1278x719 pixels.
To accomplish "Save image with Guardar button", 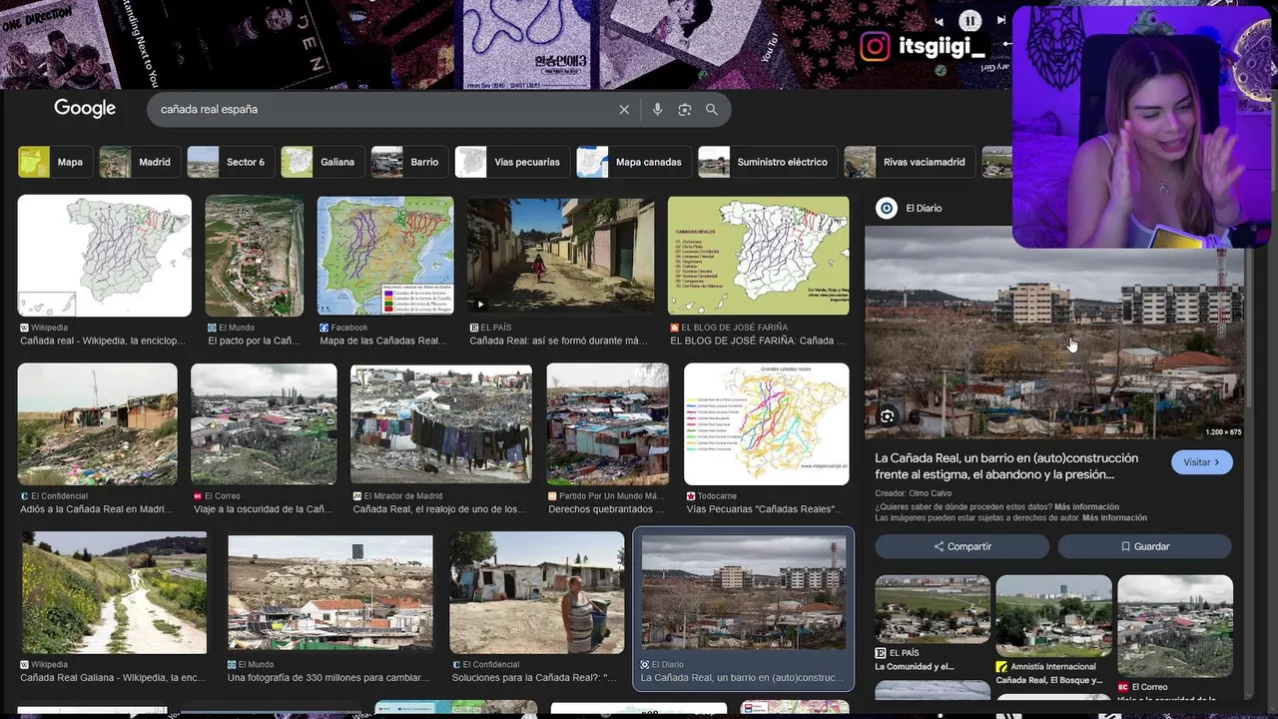I will pyautogui.click(x=1144, y=546).
